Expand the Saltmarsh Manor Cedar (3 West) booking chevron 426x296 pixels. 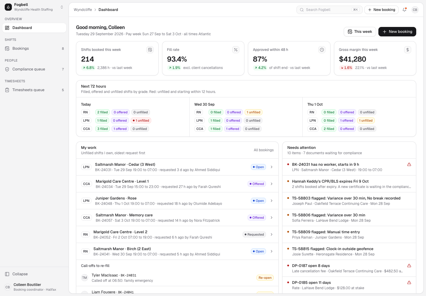pyautogui.click(x=272, y=167)
